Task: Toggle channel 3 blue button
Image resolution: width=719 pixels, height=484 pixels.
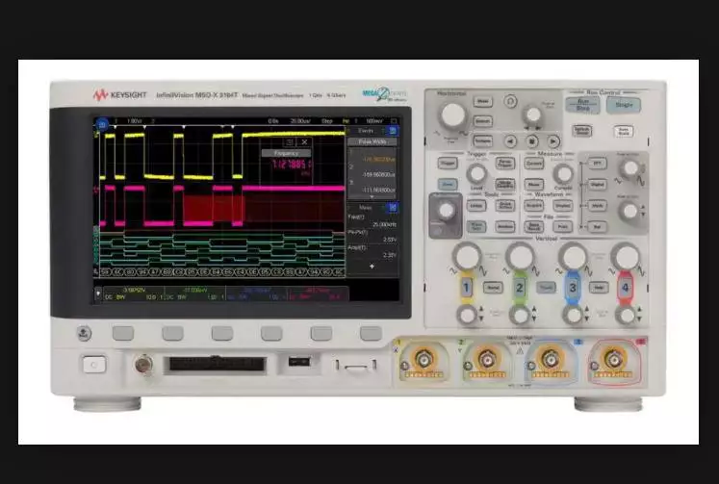Action: [573, 288]
